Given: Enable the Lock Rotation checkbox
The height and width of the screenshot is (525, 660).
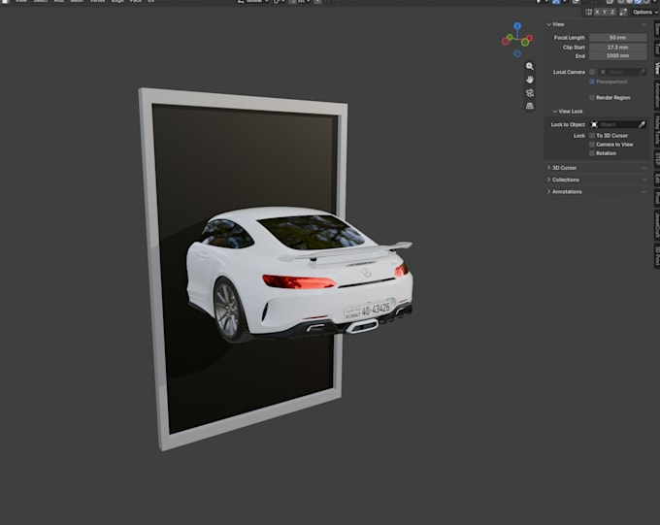Looking at the screenshot, I should 592,153.
